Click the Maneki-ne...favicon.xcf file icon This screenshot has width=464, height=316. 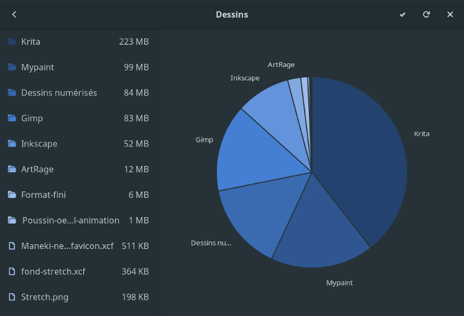[x=12, y=246]
